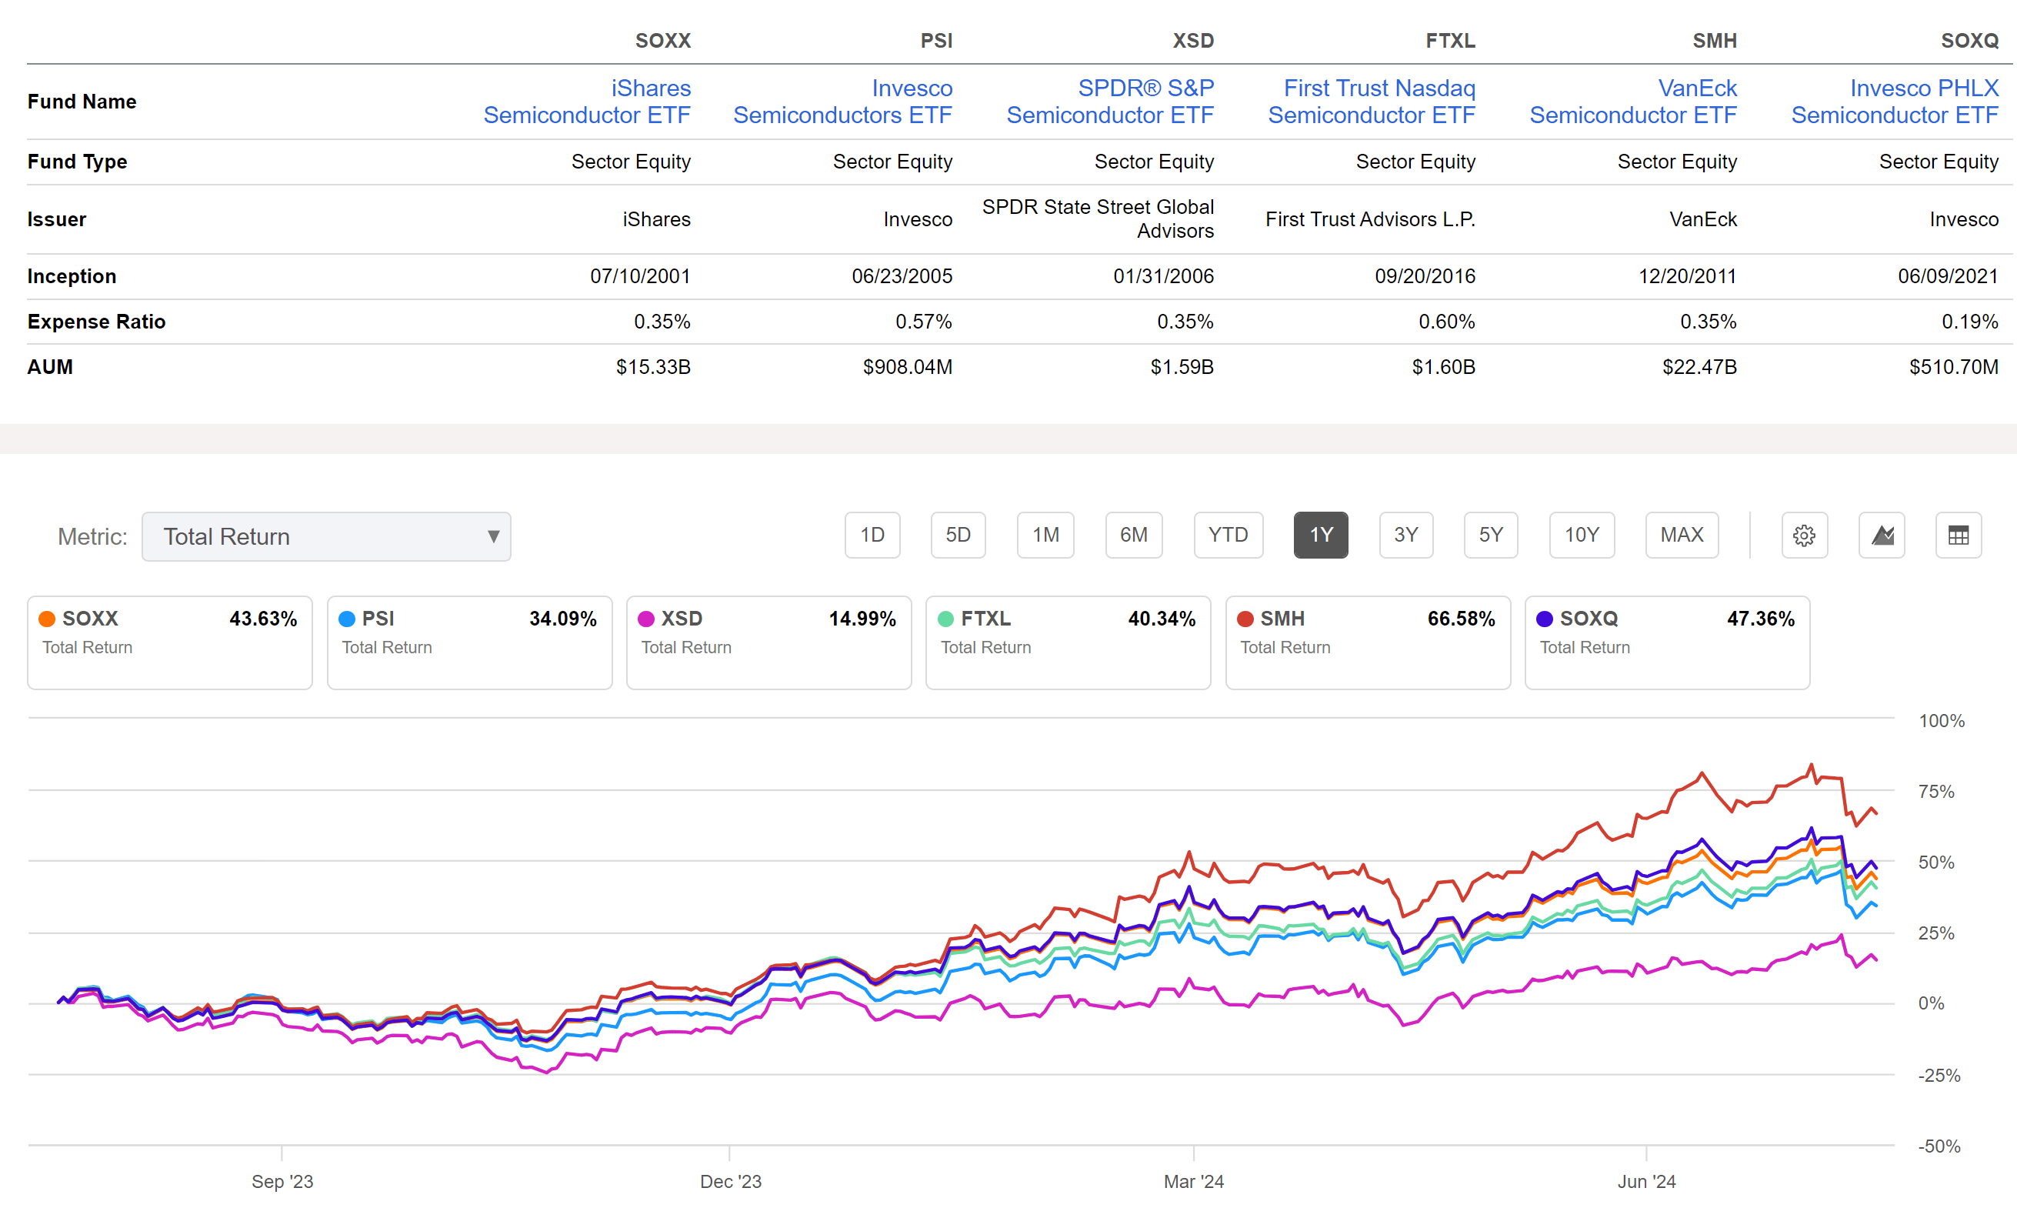Toggle the 5D time range
The image size is (2017, 1218).
[958, 536]
